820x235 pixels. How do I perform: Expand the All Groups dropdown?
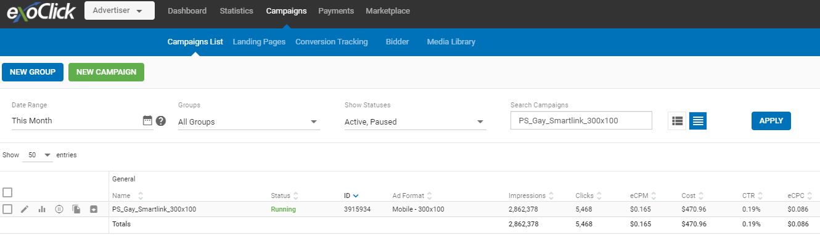coord(249,122)
